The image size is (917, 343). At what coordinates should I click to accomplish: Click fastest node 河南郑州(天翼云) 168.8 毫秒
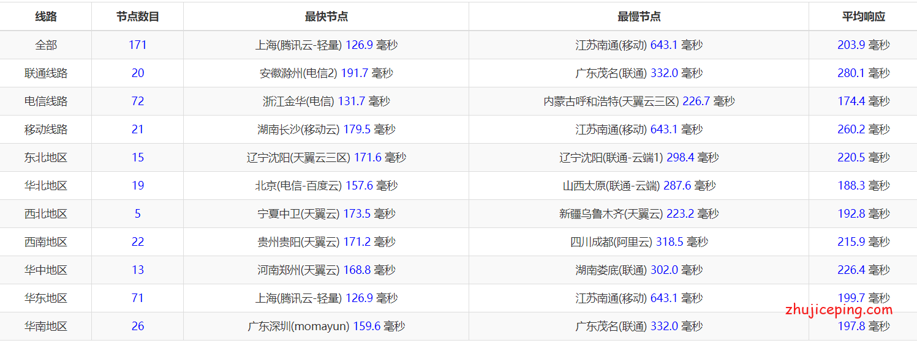[326, 270]
